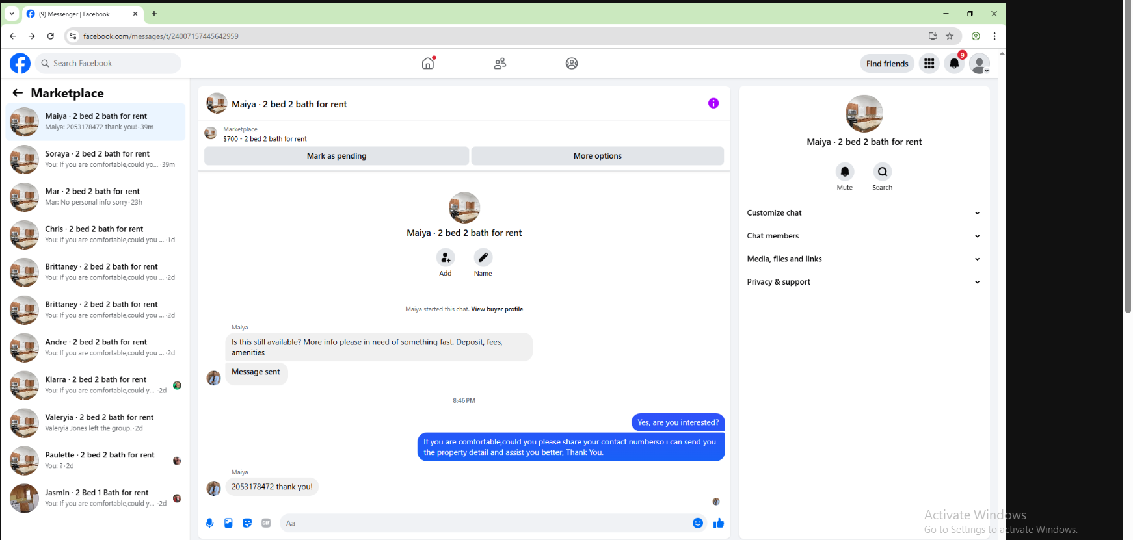Open Chris conversation in list
This screenshot has width=1133, height=540.
(x=96, y=235)
